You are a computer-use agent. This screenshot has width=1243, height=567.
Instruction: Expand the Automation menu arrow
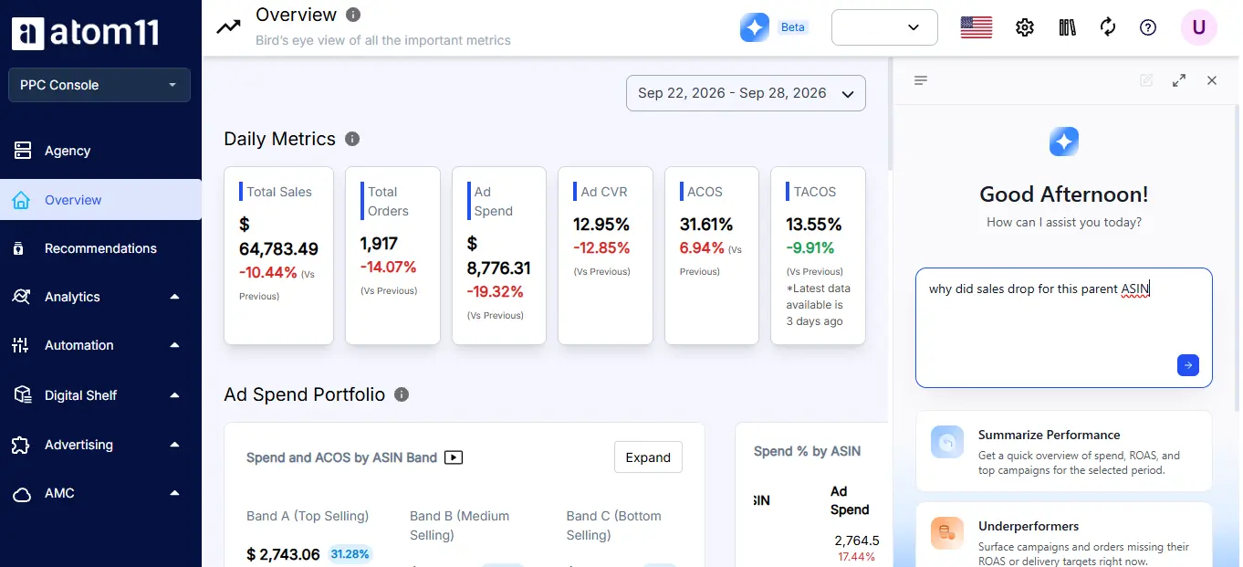tap(174, 345)
